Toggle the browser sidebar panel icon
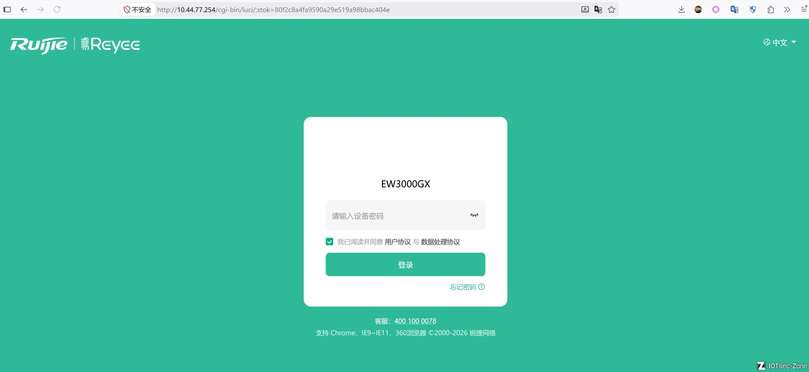Viewport: 809px width, 372px height. tap(7, 9)
